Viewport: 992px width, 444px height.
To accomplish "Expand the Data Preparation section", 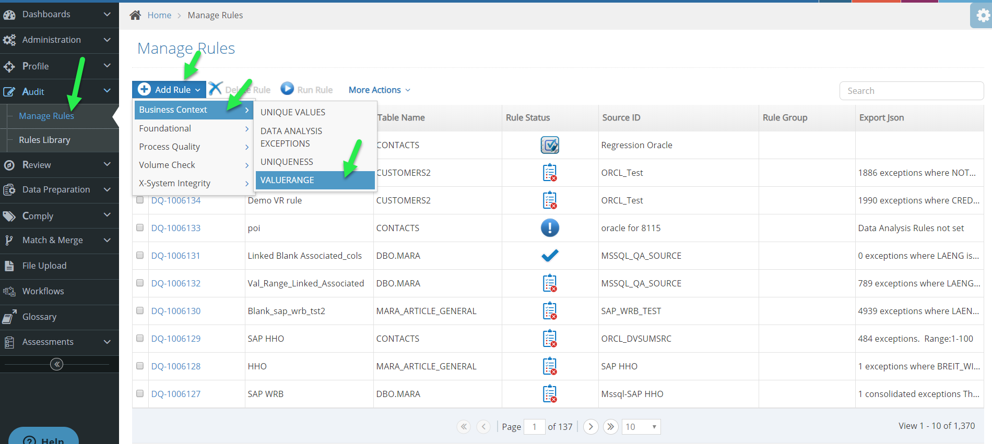I will click(107, 189).
